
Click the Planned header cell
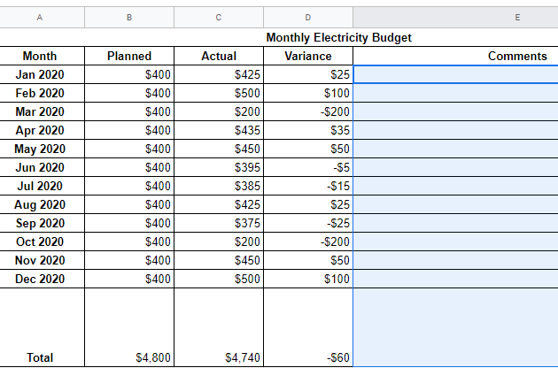[x=129, y=56]
